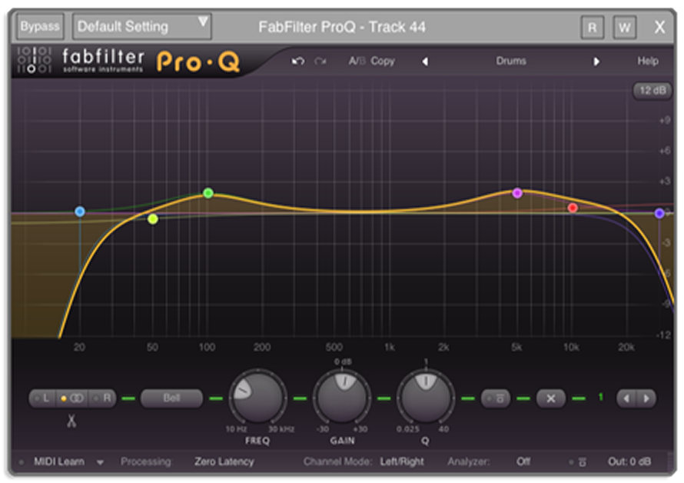Viewport: 684px width, 483px height.
Task: Delete the selected band with the X button
Action: pos(550,398)
